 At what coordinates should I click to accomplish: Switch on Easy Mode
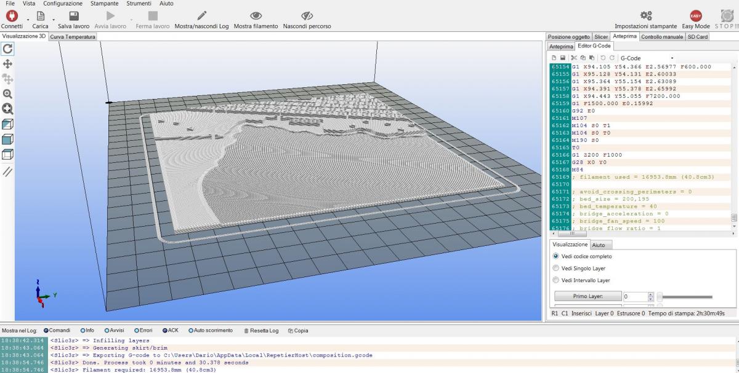coord(695,17)
